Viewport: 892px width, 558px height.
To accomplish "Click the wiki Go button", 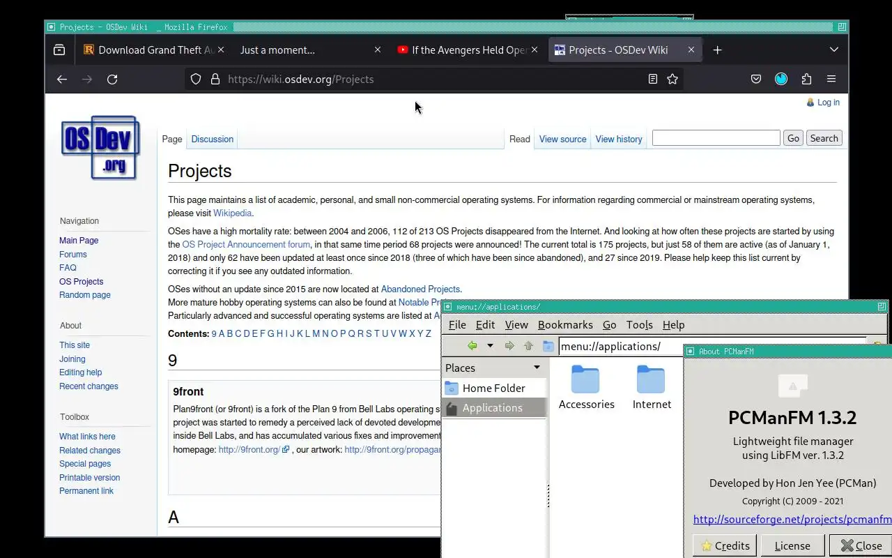I will [x=793, y=138].
